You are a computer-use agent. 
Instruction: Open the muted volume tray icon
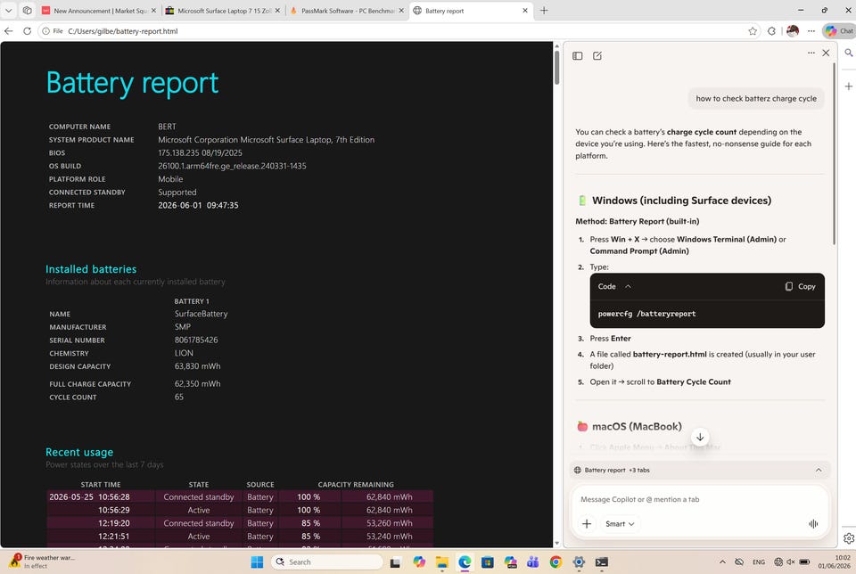tap(791, 562)
